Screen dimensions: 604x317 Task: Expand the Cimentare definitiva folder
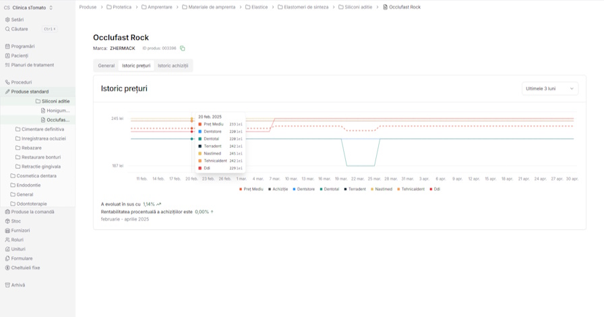point(42,129)
